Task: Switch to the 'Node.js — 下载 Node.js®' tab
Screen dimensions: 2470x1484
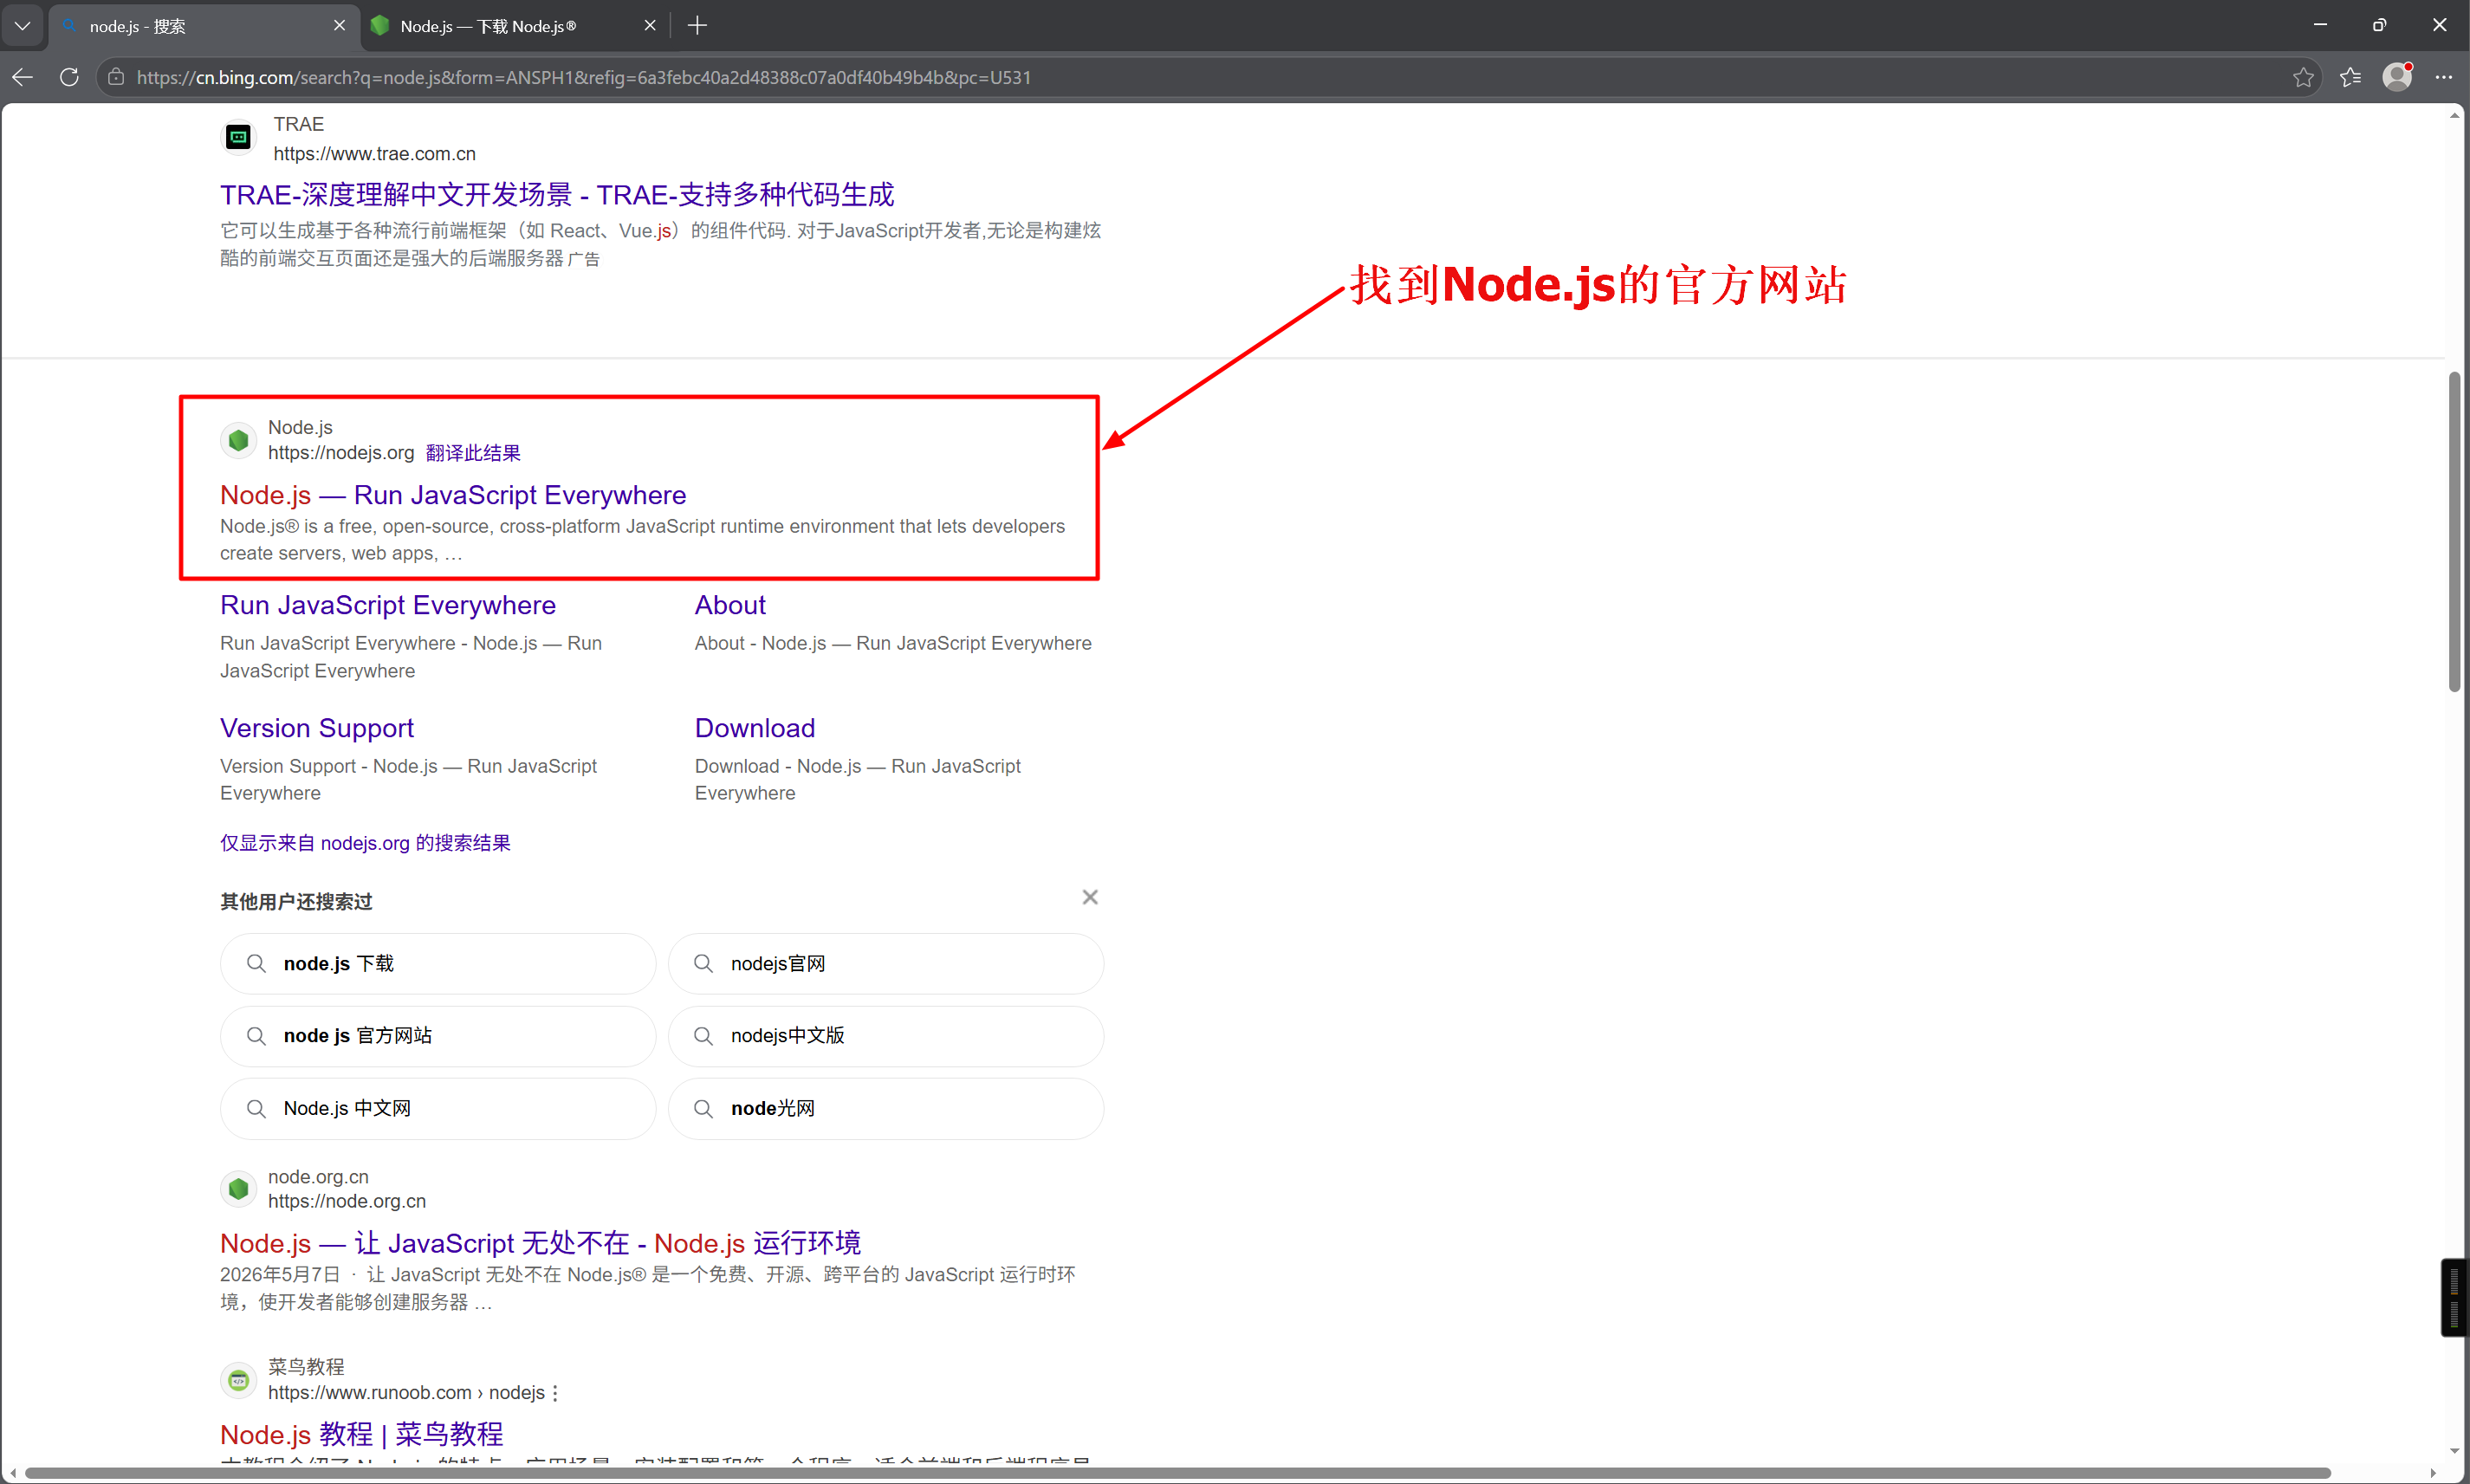Action: click(x=515, y=26)
